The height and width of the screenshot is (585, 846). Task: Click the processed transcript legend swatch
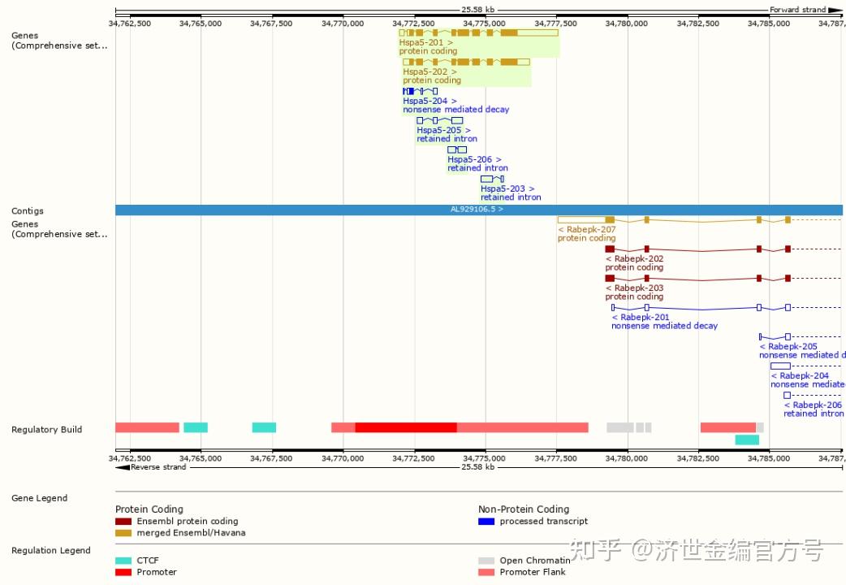click(486, 521)
